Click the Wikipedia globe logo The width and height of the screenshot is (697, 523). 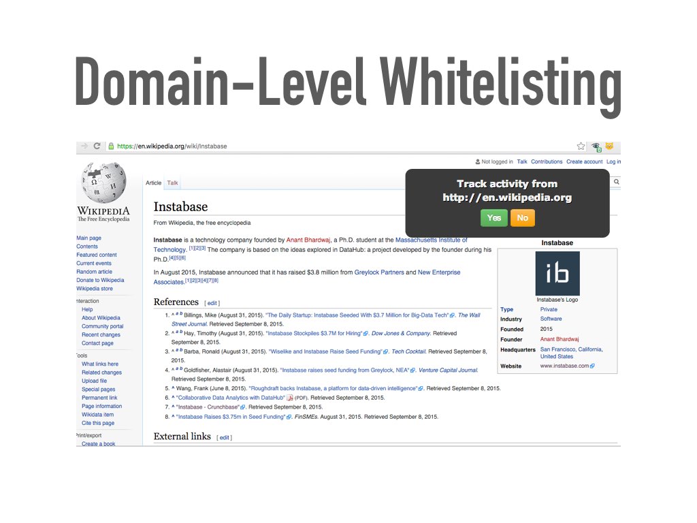point(103,183)
